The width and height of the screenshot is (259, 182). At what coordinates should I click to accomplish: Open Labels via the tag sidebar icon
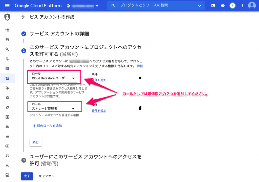[x=7, y=88]
